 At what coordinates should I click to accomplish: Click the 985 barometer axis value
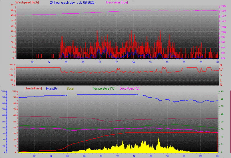(223, 48)
